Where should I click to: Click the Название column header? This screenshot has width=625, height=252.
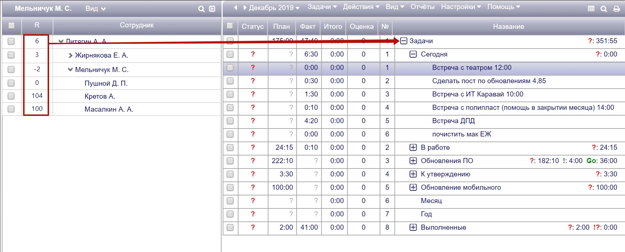508,27
